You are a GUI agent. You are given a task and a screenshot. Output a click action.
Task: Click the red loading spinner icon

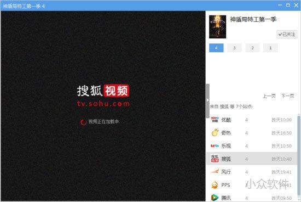click(83, 122)
